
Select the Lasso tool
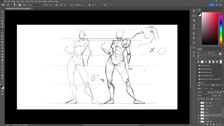coord(2,18)
